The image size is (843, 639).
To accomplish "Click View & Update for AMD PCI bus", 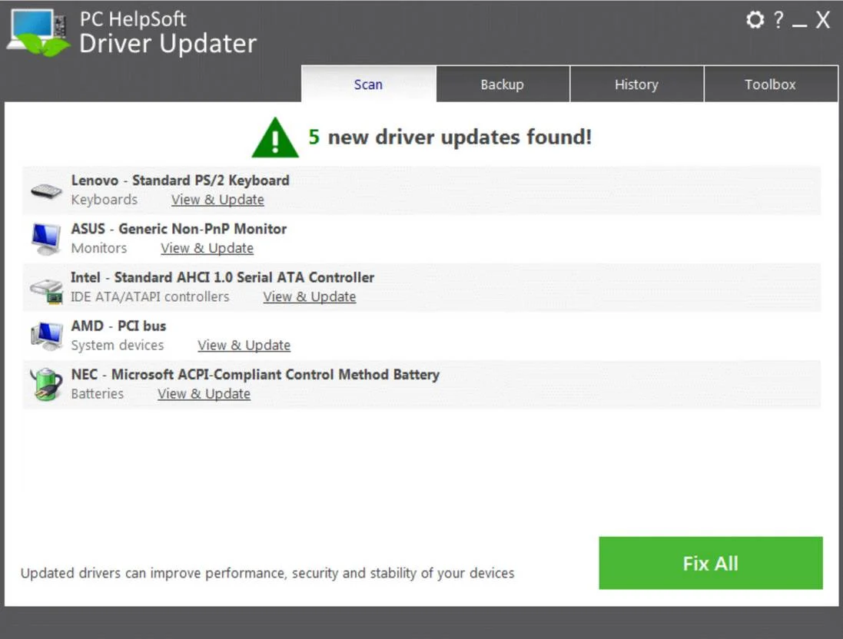I will tap(244, 345).
